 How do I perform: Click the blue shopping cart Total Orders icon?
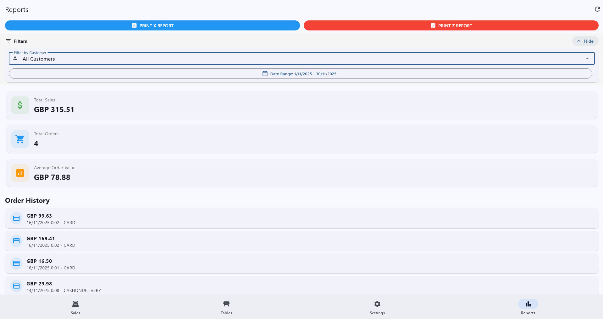coord(20,139)
